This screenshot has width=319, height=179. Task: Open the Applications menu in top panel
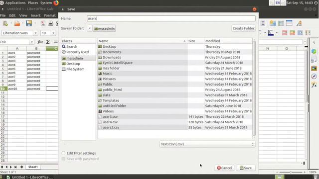coord(15,3)
